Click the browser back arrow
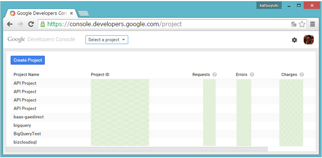Viewport: 322px width, 158px height. tap(10, 24)
